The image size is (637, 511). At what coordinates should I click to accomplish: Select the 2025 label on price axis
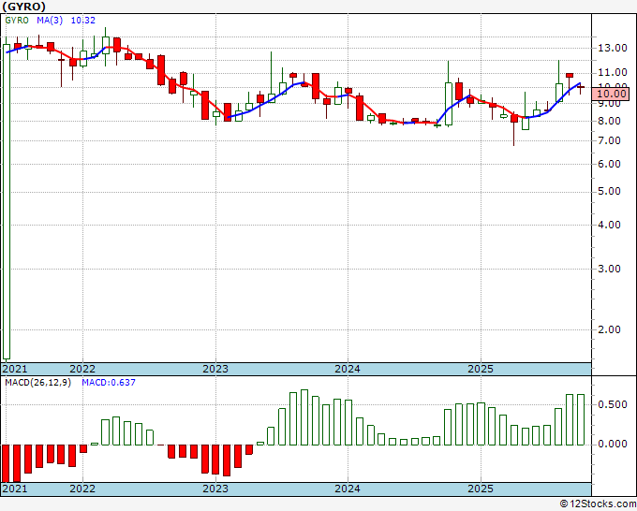coord(481,369)
